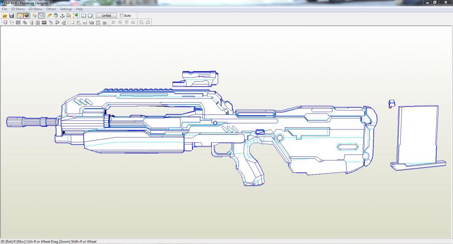This screenshot has width=453, height=244.
Task: Click the dark rectangle icon in second toolbar
Action: tap(44, 23)
